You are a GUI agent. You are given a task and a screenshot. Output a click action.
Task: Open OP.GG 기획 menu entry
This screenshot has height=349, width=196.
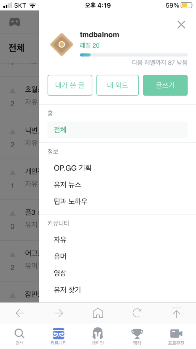click(x=72, y=168)
